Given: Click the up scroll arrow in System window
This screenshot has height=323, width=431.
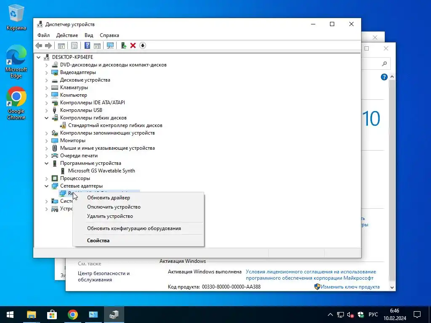Looking at the screenshot, I should [x=392, y=77].
